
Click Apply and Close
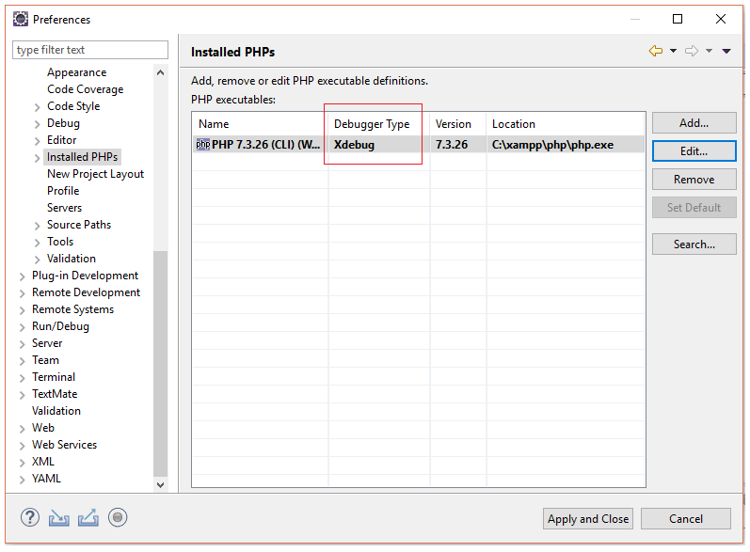pos(588,518)
